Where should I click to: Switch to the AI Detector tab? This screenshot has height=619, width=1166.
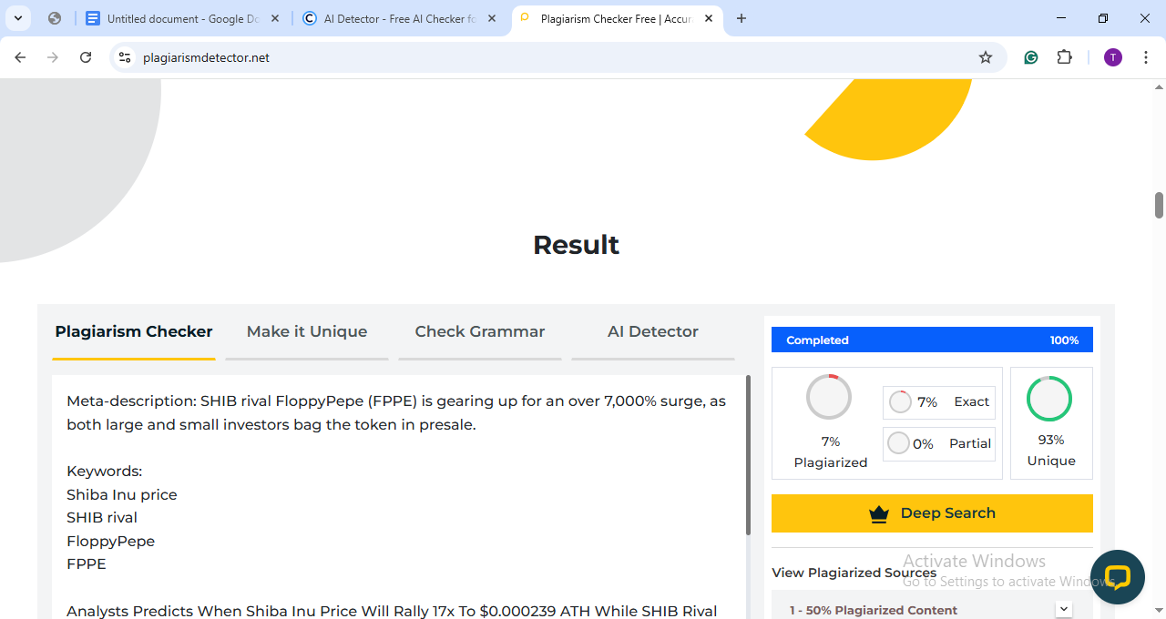(400, 18)
